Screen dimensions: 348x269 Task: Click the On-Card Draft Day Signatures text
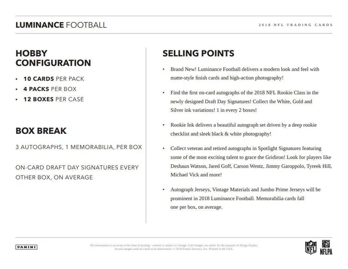pyautogui.click(x=77, y=172)
